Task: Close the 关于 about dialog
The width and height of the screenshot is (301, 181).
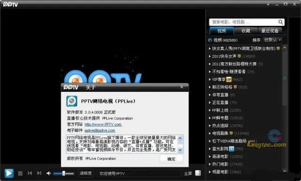Action: [182, 87]
